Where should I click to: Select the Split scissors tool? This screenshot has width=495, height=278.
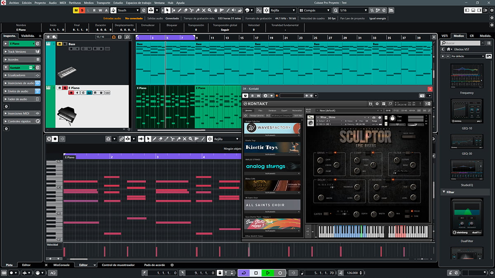[x=192, y=10]
